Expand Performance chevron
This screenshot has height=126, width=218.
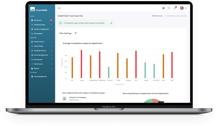(52, 64)
